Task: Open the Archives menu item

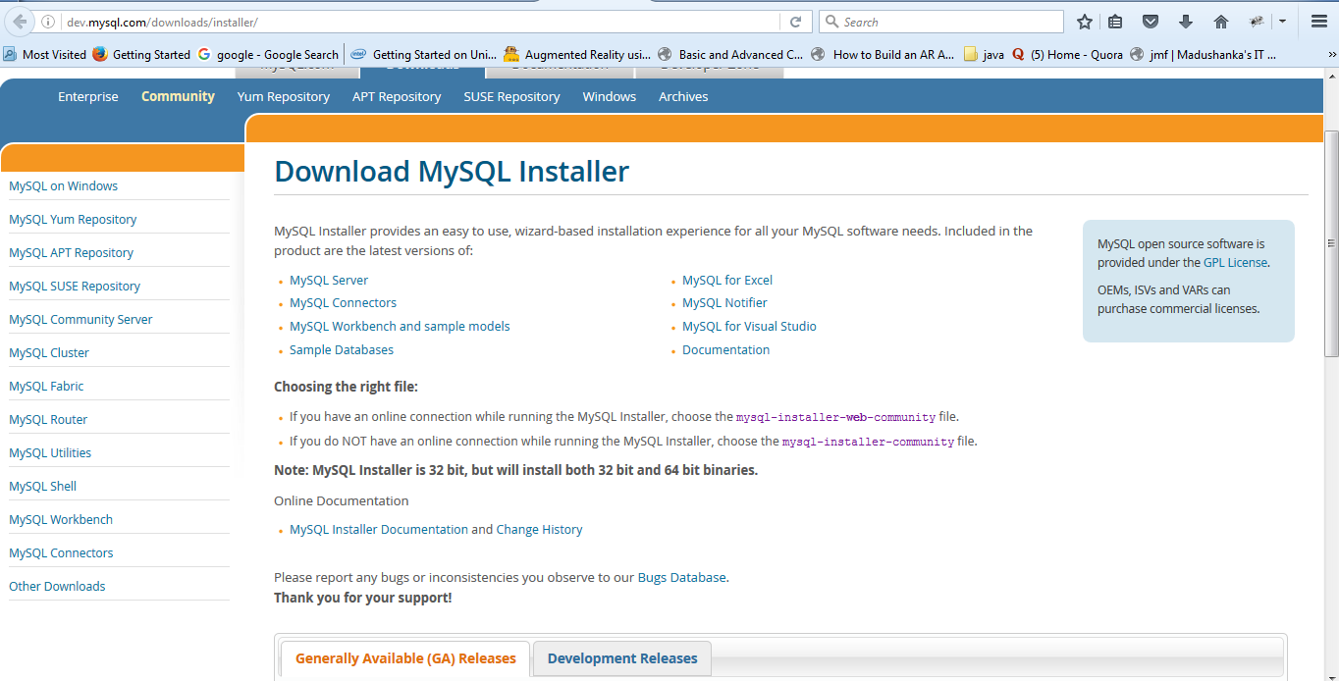Action: pyautogui.click(x=683, y=96)
